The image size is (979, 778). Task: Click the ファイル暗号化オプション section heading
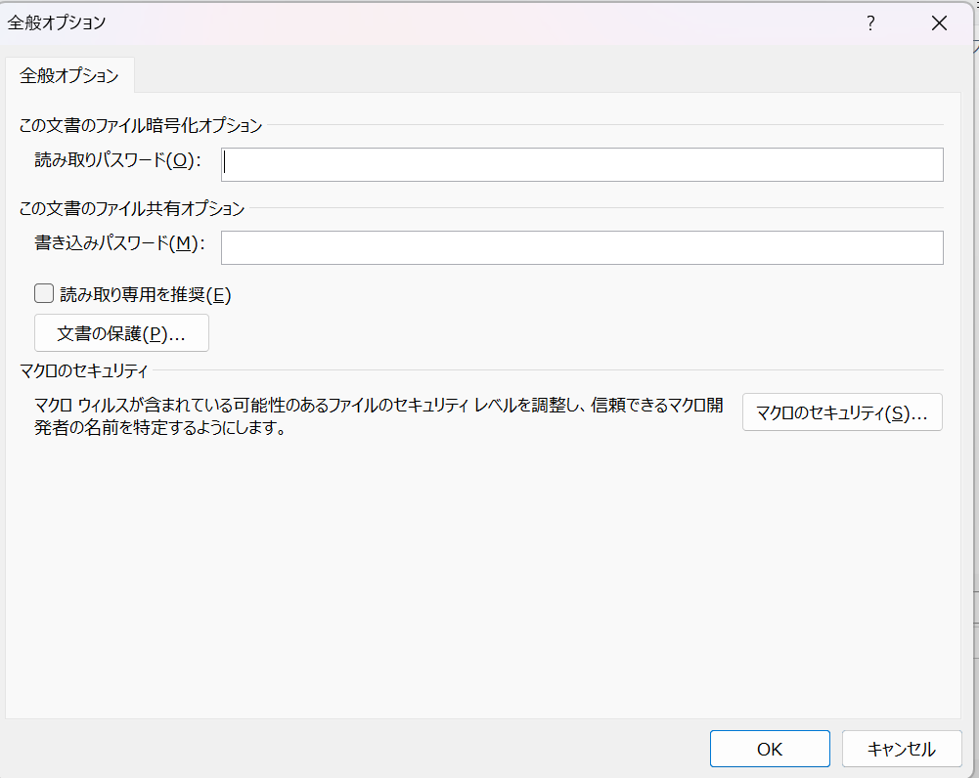coord(141,125)
